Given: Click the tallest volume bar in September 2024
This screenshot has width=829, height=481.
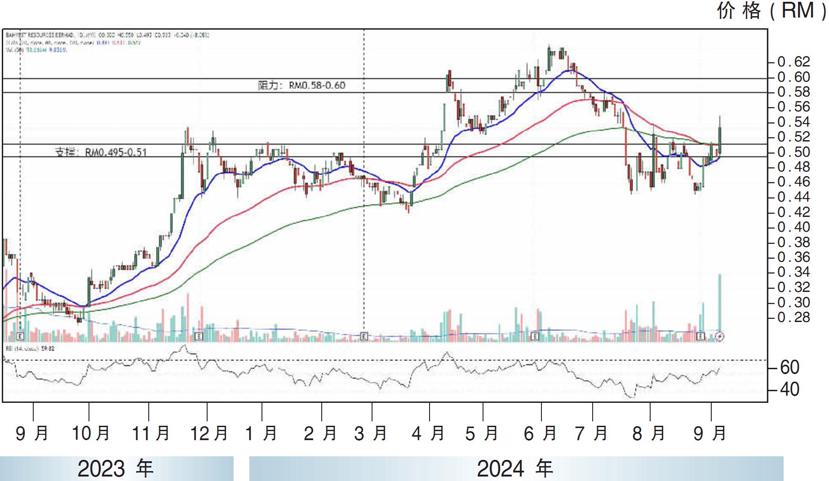Looking at the screenshot, I should pyautogui.click(x=720, y=305).
